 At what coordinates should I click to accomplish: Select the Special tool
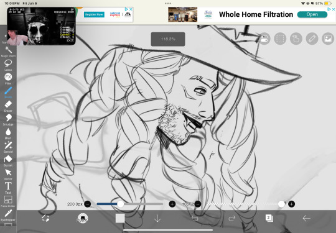pos(8,147)
